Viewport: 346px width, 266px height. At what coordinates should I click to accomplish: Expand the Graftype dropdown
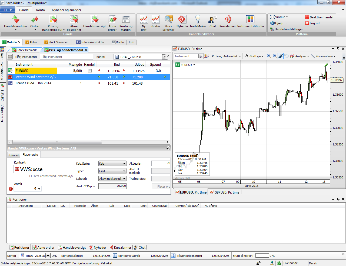254,56
